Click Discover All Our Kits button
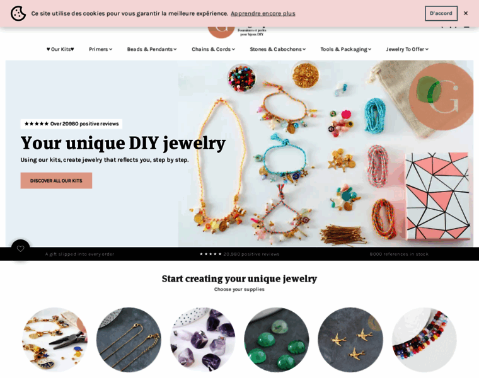This screenshot has height=378, width=479. [x=56, y=180]
